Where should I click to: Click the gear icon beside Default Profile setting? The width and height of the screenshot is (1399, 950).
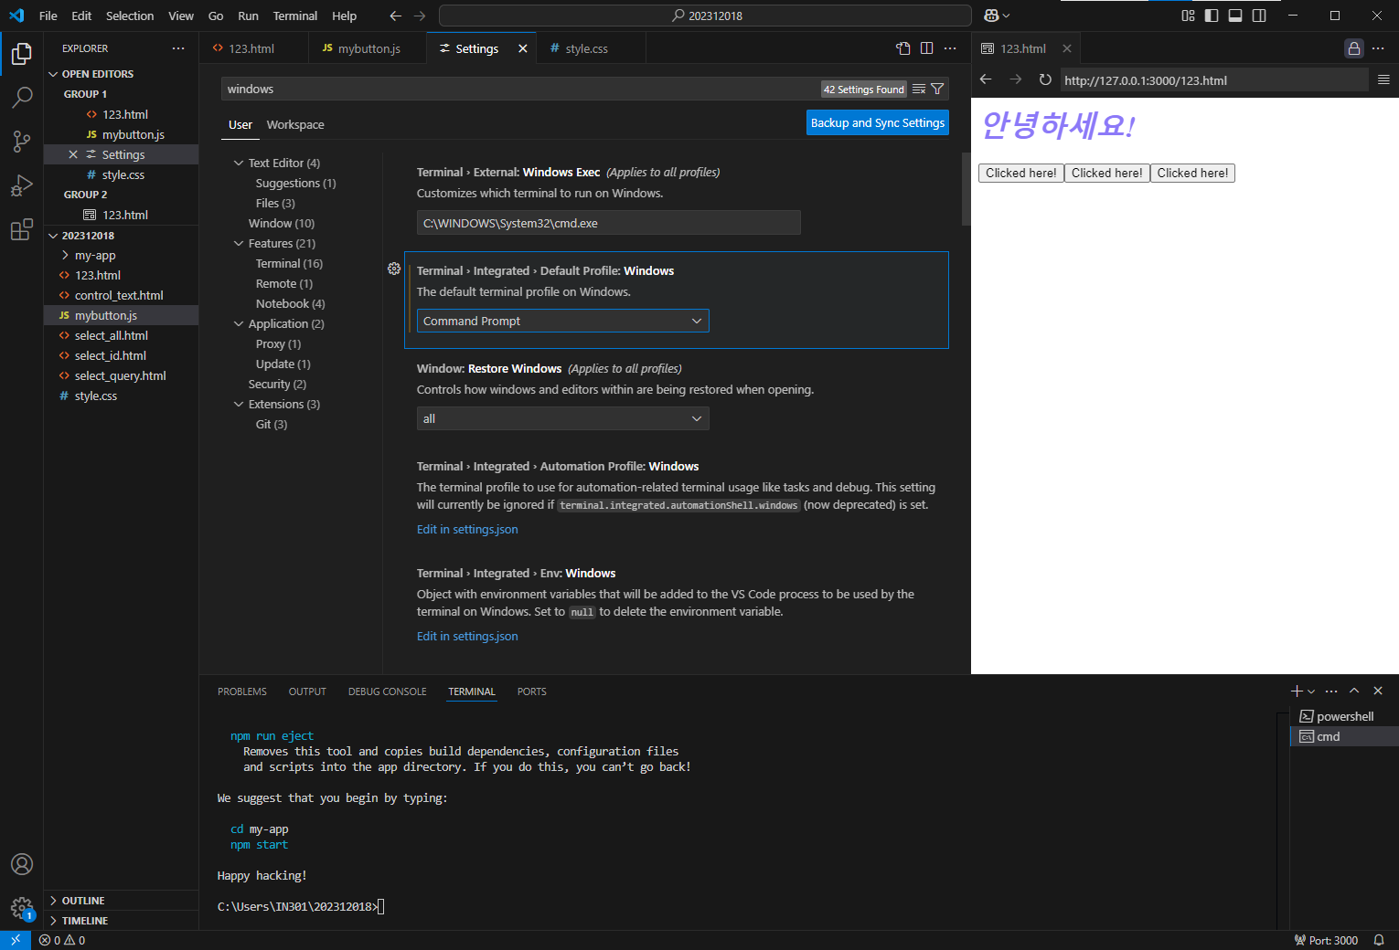pos(394,269)
